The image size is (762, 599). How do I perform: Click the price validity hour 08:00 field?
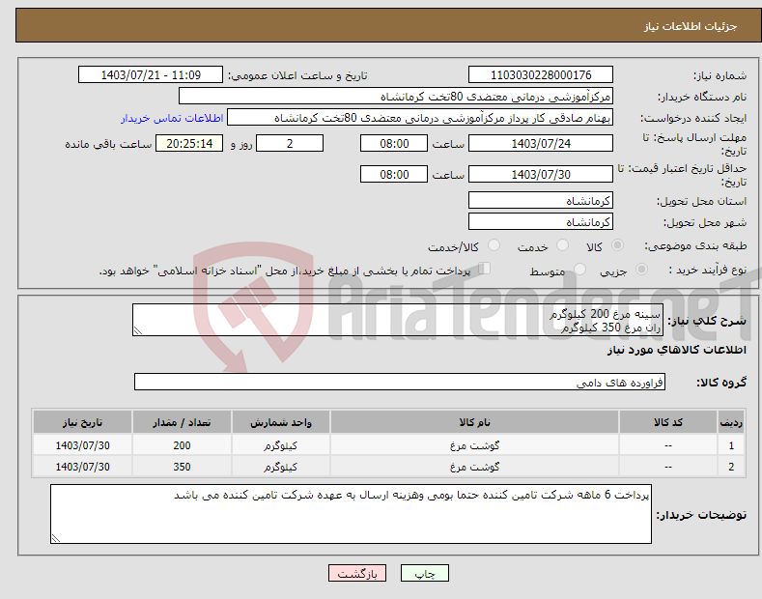click(x=394, y=174)
